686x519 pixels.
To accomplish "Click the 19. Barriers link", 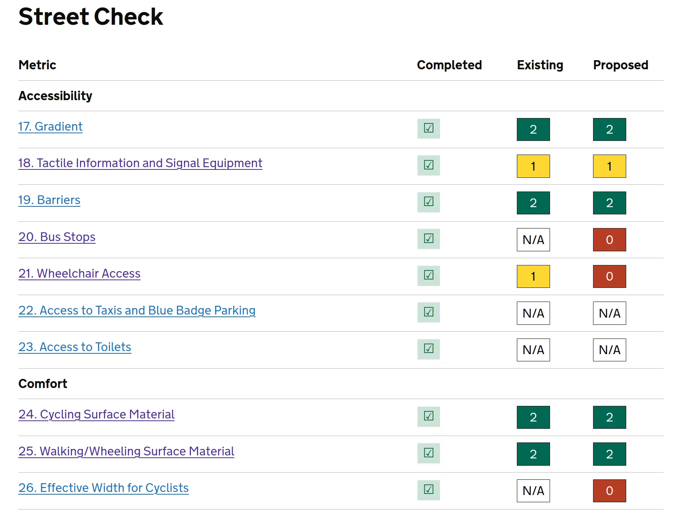I will pos(49,200).
